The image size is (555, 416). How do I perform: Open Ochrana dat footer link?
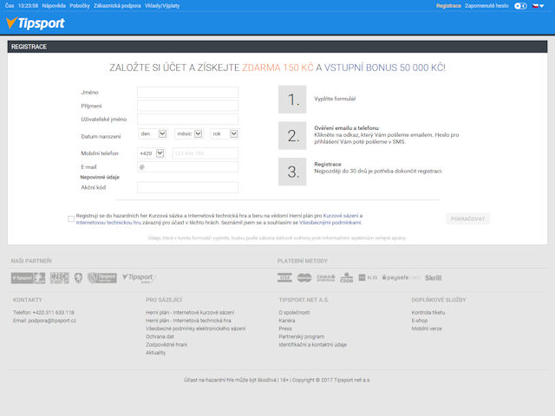coord(160,336)
